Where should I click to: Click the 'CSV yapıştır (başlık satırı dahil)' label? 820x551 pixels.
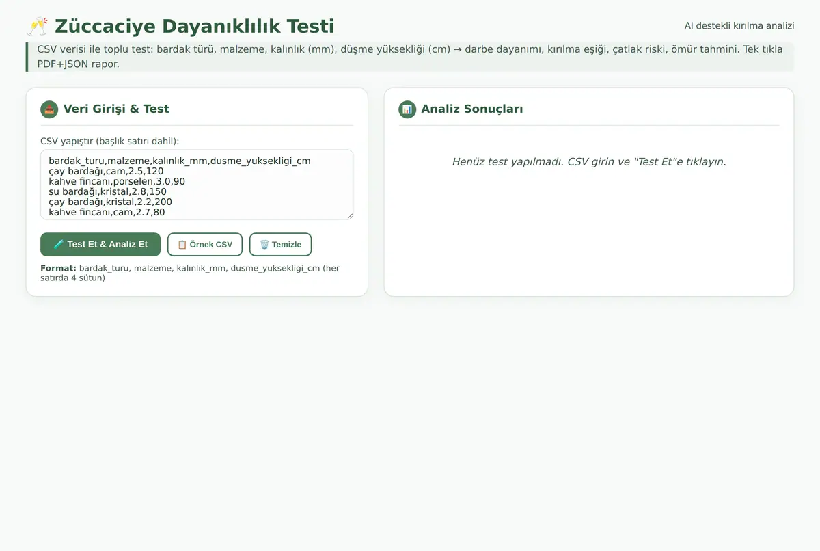pos(110,141)
